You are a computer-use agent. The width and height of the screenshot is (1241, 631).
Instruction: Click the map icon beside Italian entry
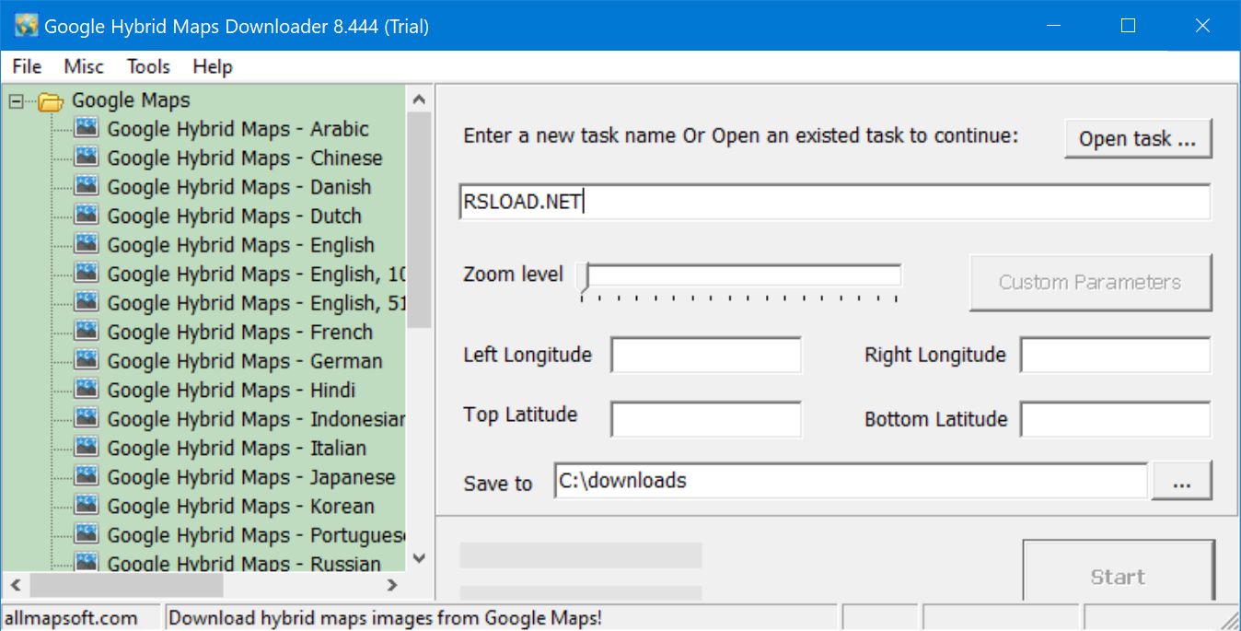pos(87,448)
